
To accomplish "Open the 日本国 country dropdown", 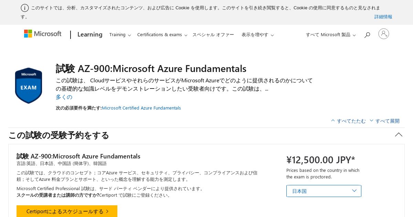I will [x=324, y=191].
